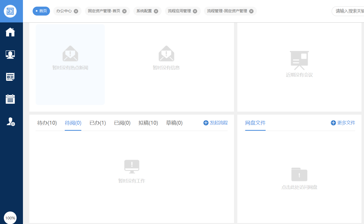Click the 点击此处访问网盘 folder icon
The image size is (364, 224).
(299, 175)
